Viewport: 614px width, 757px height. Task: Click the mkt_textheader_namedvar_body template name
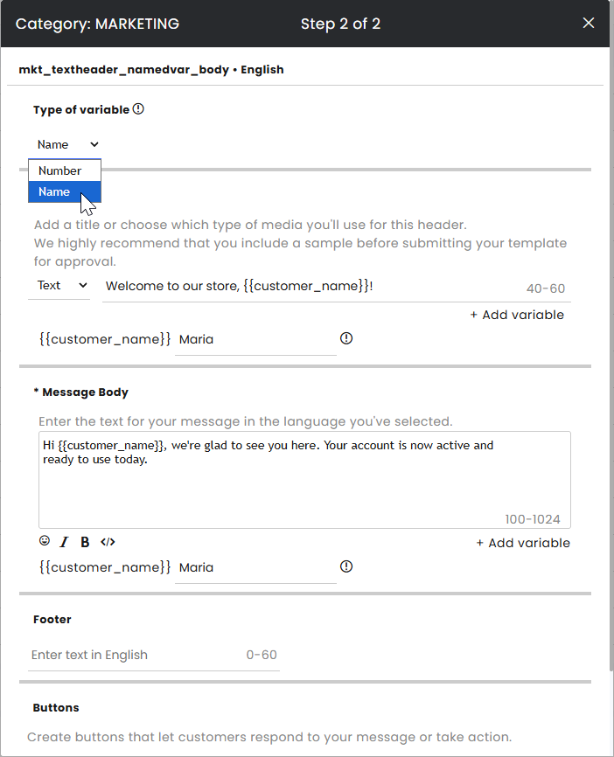[123, 70]
